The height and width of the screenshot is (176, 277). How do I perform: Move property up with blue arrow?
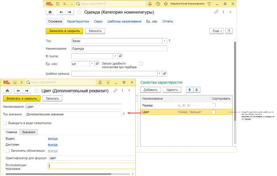pos(189,90)
